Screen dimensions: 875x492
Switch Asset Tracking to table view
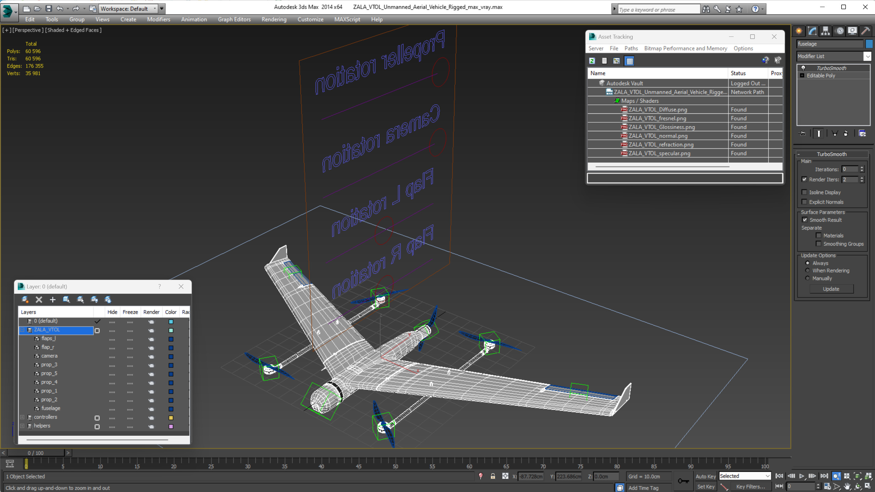click(x=629, y=61)
